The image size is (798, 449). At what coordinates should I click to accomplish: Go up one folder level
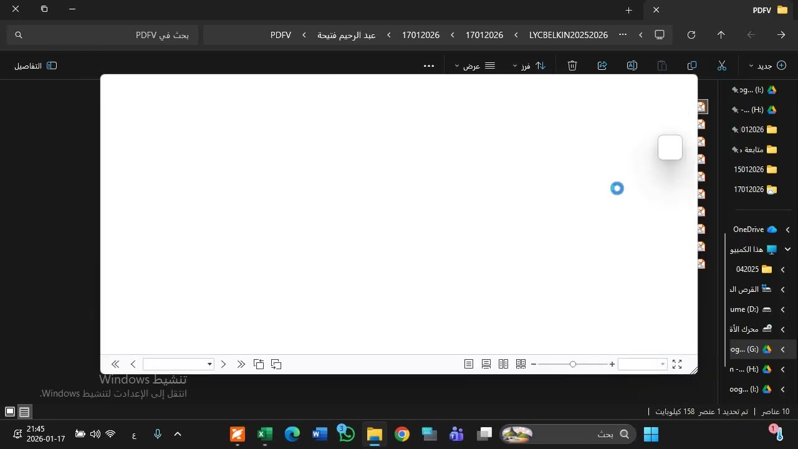pos(721,35)
